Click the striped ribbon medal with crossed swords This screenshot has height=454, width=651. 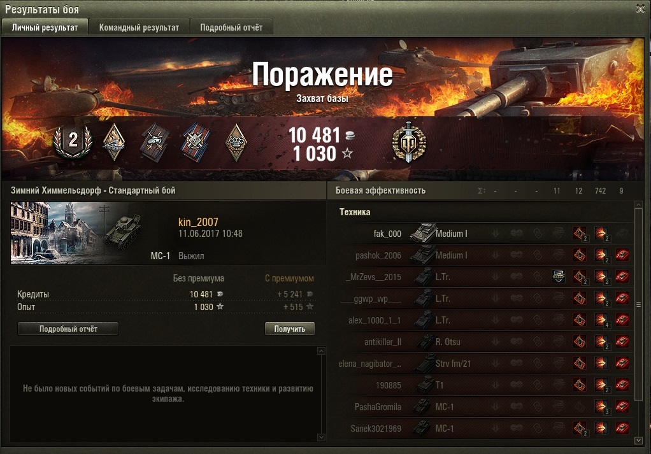196,143
